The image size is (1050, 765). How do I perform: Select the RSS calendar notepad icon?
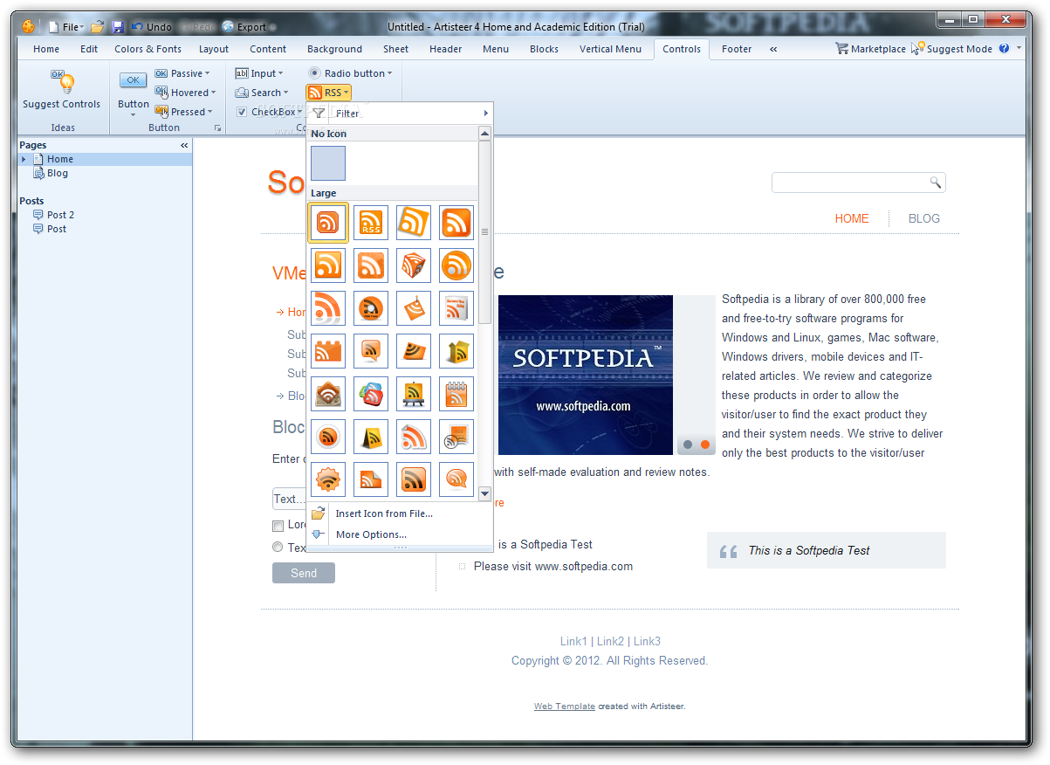coord(456,394)
